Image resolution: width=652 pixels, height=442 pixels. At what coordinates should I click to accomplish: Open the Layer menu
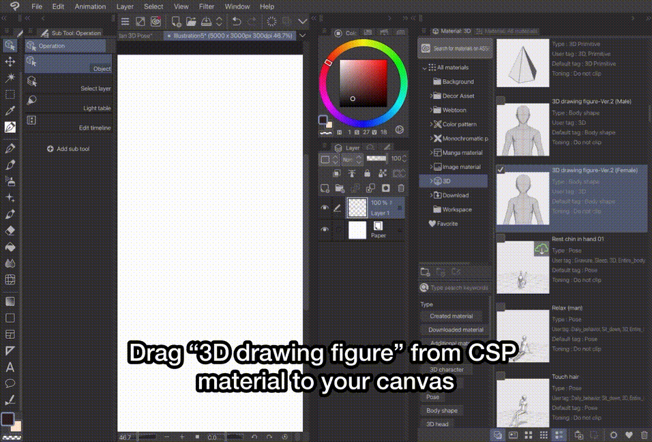125,7
